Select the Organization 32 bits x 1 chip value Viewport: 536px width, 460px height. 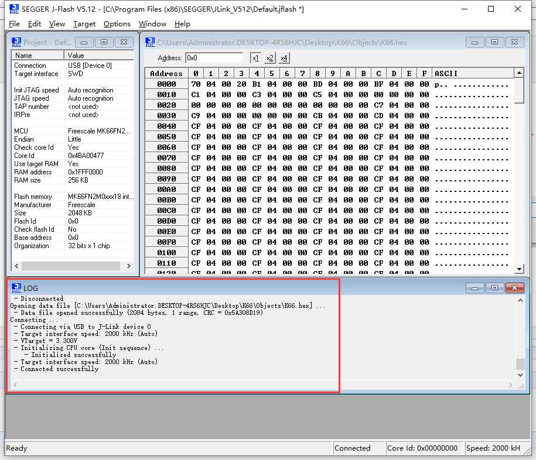point(89,246)
